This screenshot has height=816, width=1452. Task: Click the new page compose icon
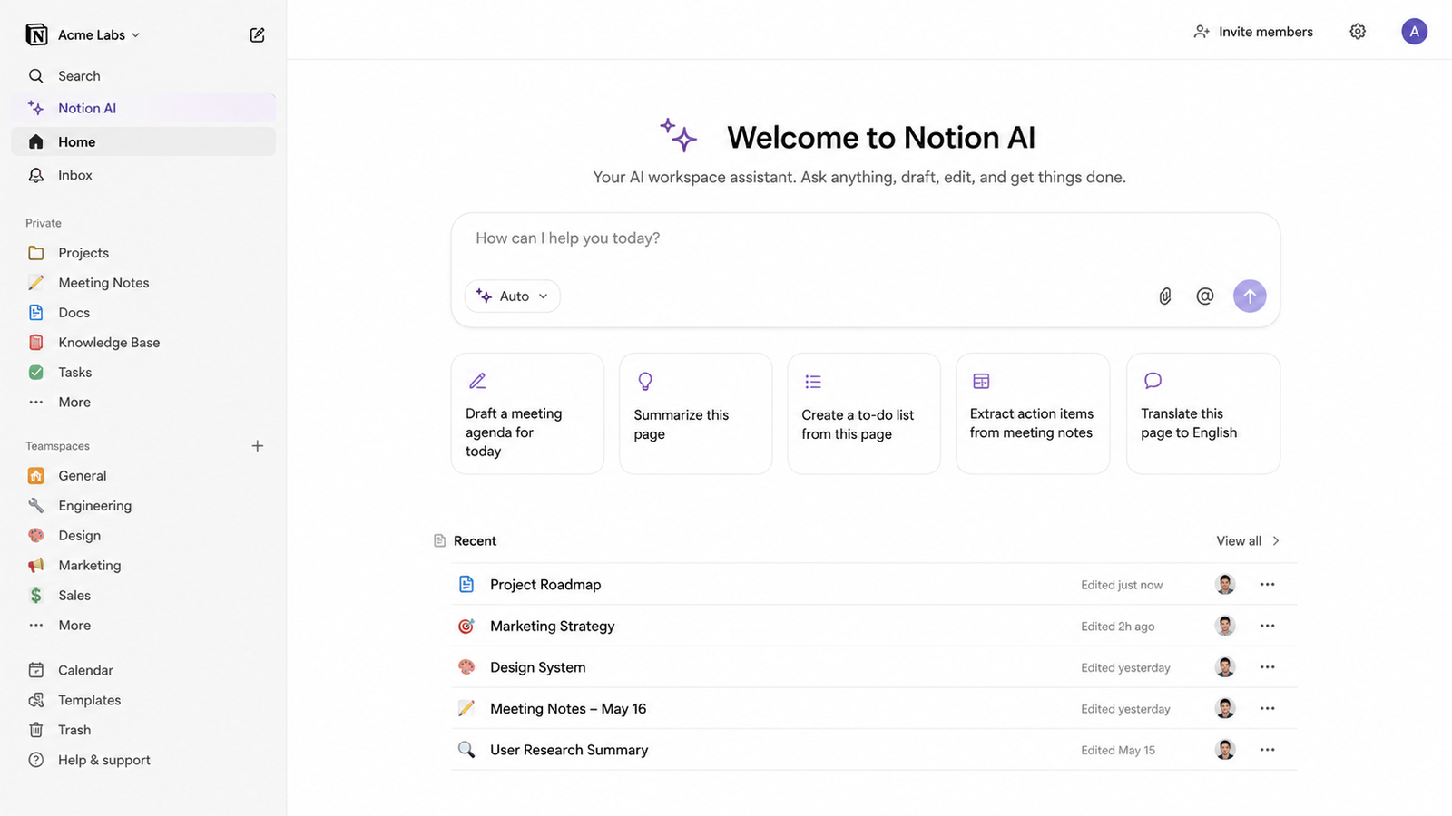click(257, 34)
